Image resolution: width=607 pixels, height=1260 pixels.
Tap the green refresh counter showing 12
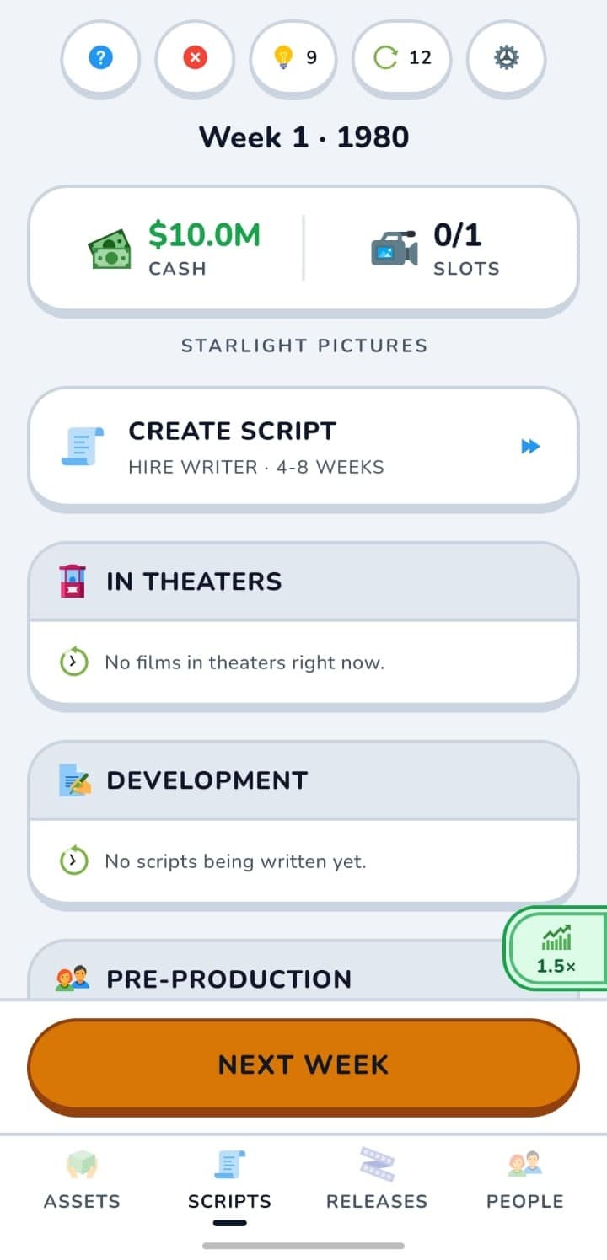click(x=403, y=58)
